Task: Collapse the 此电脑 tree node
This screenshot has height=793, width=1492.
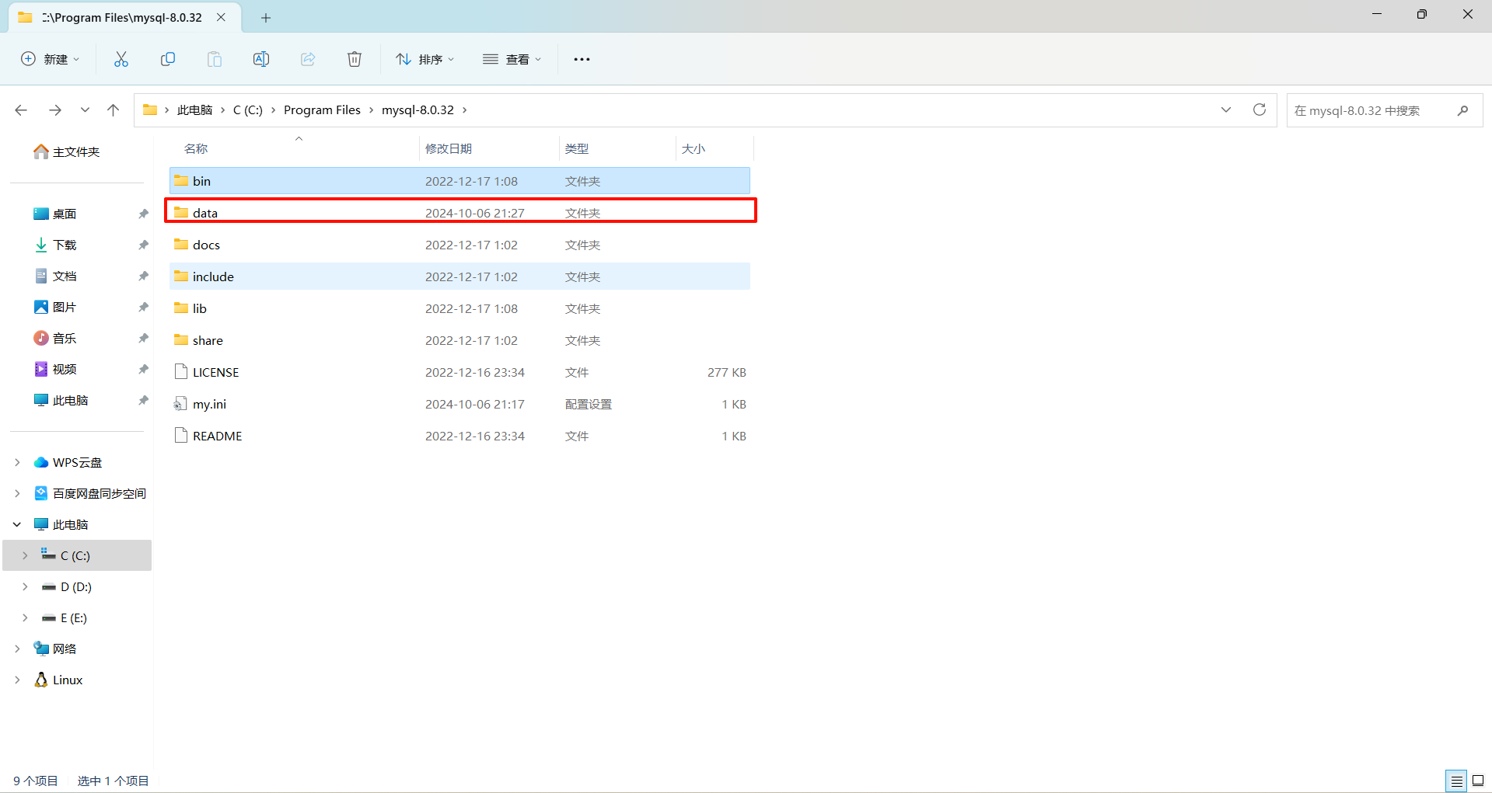Action: click(17, 524)
